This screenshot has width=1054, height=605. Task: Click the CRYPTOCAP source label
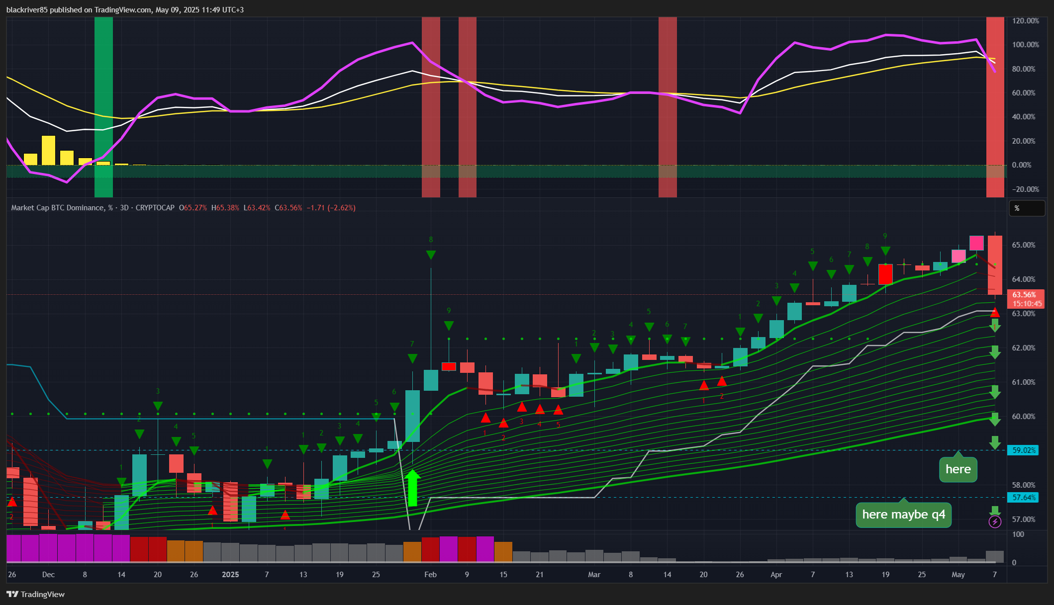(x=155, y=208)
